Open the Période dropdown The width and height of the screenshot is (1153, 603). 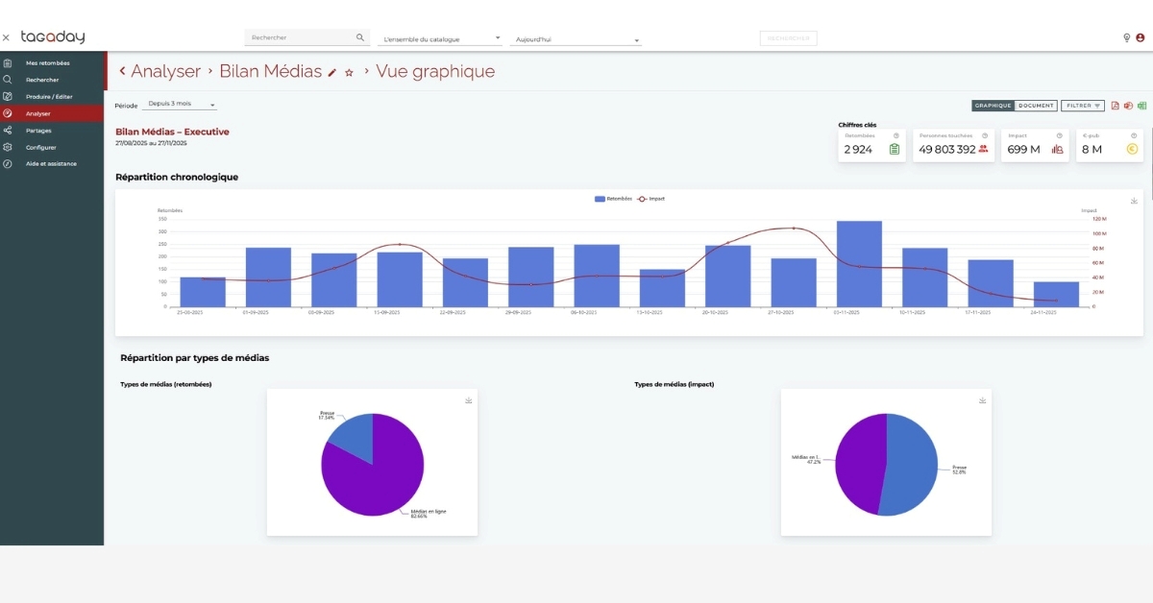(181, 105)
